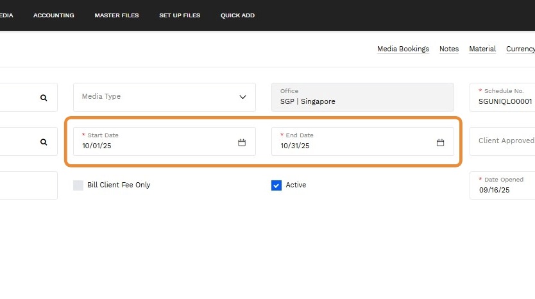
Task: Open the Currency link
Action: tap(520, 49)
